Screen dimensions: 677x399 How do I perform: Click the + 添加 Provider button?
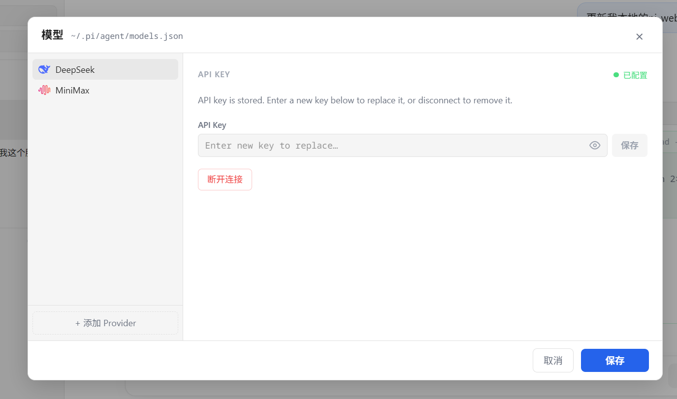pyautogui.click(x=105, y=323)
